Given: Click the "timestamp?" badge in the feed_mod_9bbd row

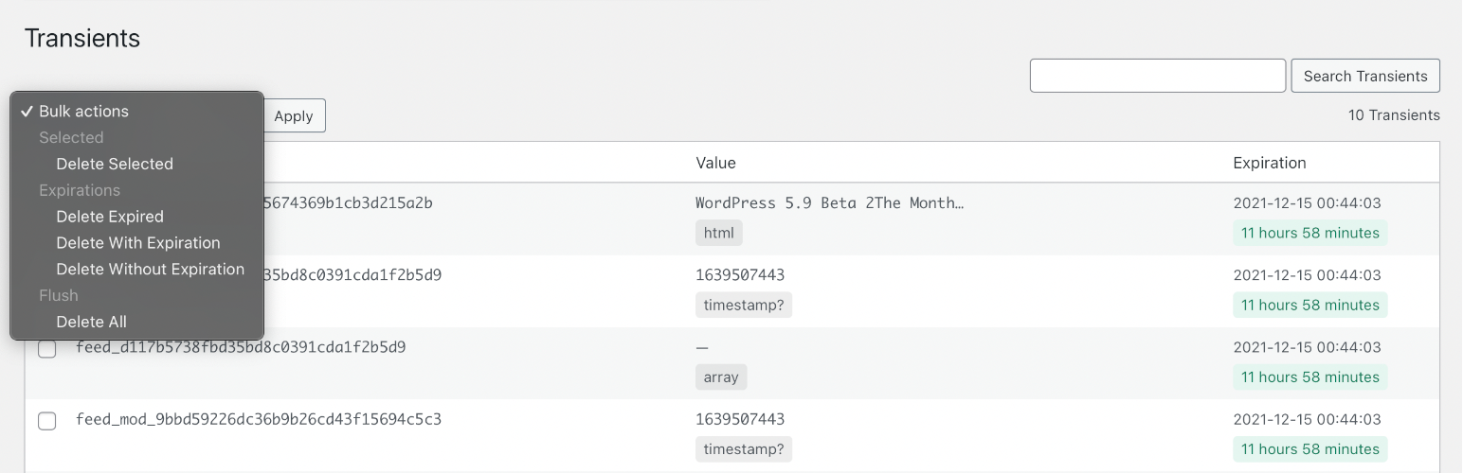Looking at the screenshot, I should click(743, 448).
